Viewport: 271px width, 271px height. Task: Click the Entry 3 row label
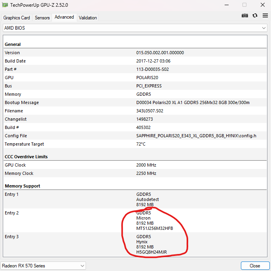pyautogui.click(x=11, y=237)
